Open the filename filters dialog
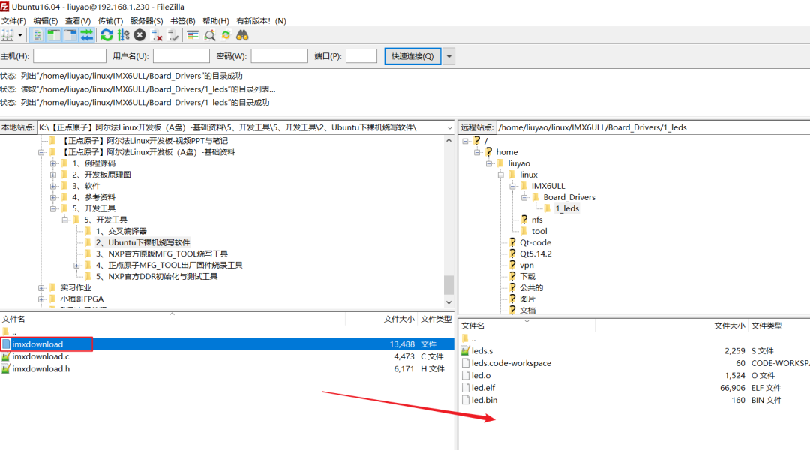The width and height of the screenshot is (810, 450). (193, 35)
